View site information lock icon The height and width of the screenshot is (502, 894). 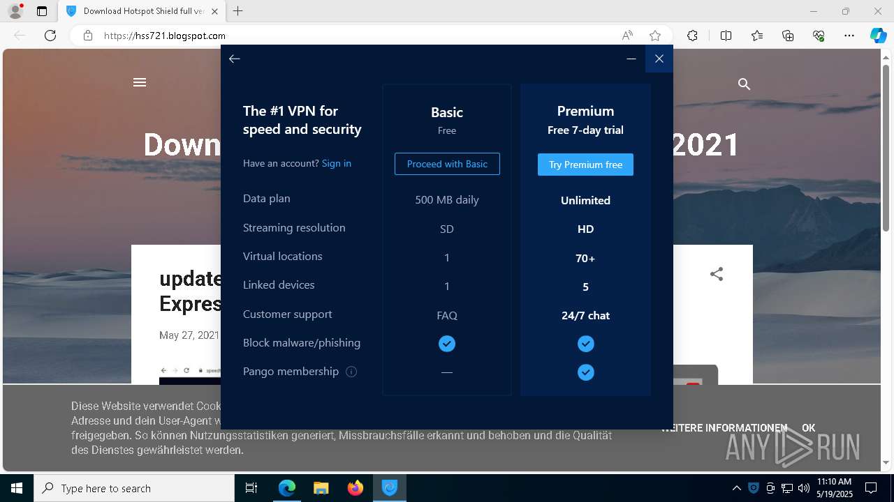[x=88, y=36]
